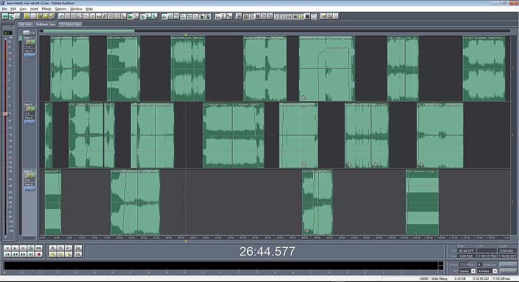Viewport: 519px width, 282px height.
Task: Open the 4/4 time signature dropdown
Action: click(x=488, y=271)
